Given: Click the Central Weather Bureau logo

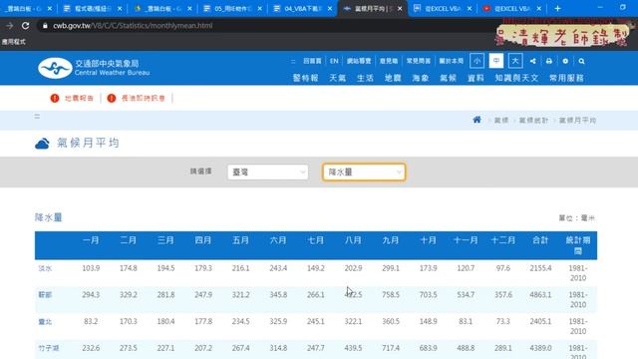Looking at the screenshot, I should pyautogui.click(x=94, y=68).
